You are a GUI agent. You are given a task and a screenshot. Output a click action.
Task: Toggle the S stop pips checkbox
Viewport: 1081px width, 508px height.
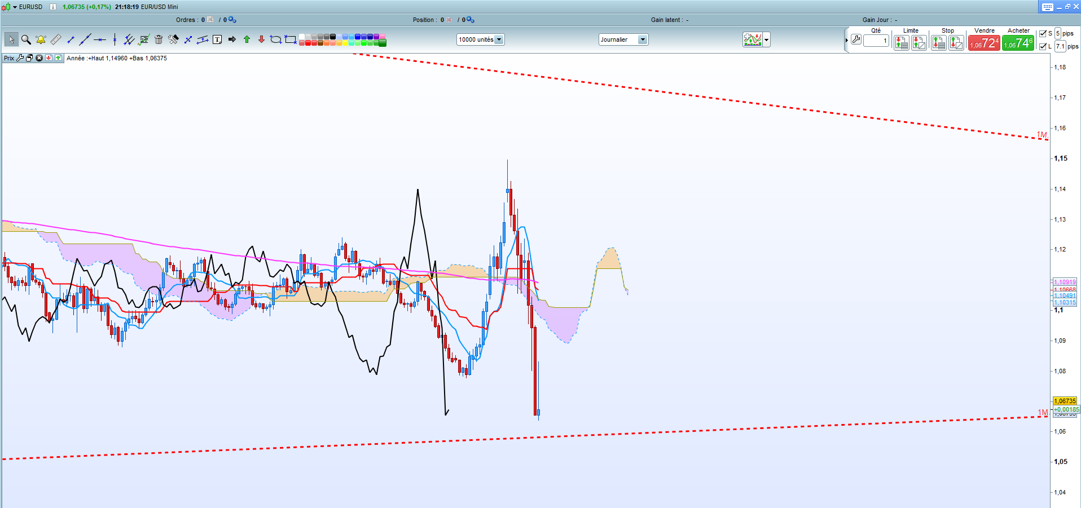(x=1043, y=33)
